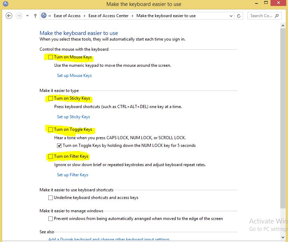Click the double chevron before Ease of Access

[x=50, y=16]
